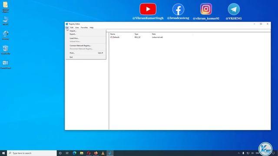Click the string value icon beside (Default)
The height and width of the screenshot is (156, 278).
click(111, 37)
